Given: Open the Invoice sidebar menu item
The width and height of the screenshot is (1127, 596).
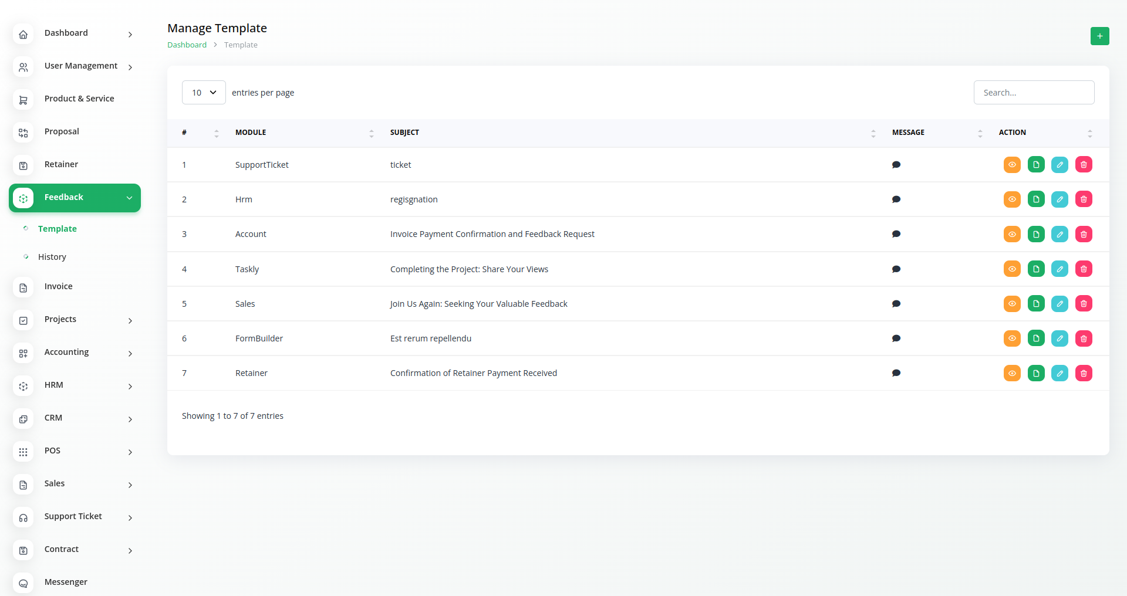Looking at the screenshot, I should click(59, 287).
